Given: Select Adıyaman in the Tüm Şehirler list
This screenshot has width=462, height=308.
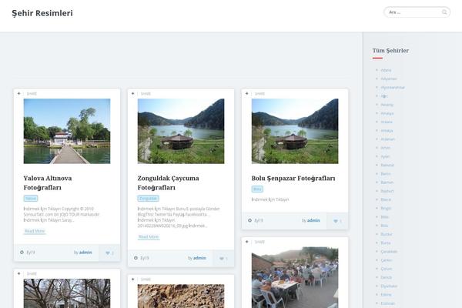Looking at the screenshot, I should tap(389, 79).
